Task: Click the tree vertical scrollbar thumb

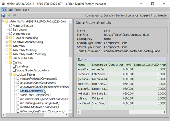Action: pos(70,41)
